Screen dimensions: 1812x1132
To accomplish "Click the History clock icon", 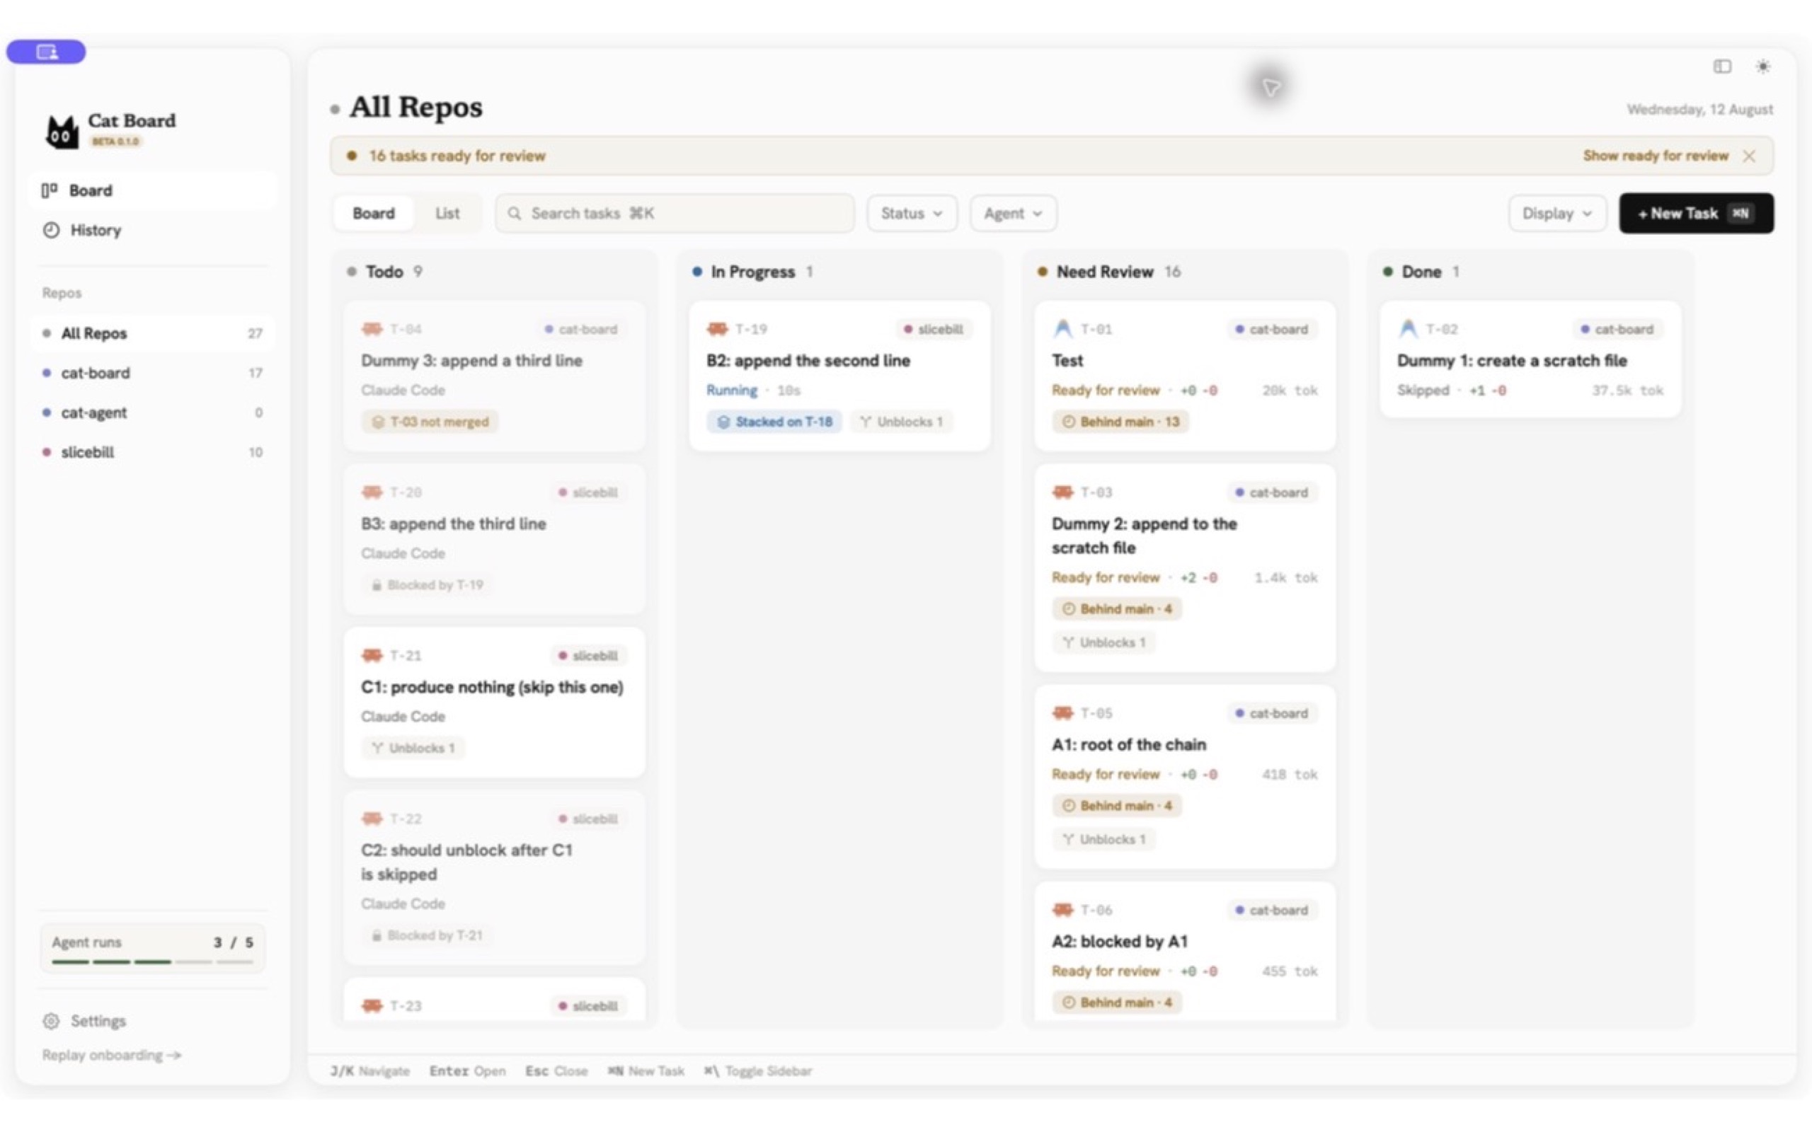I will tap(51, 230).
